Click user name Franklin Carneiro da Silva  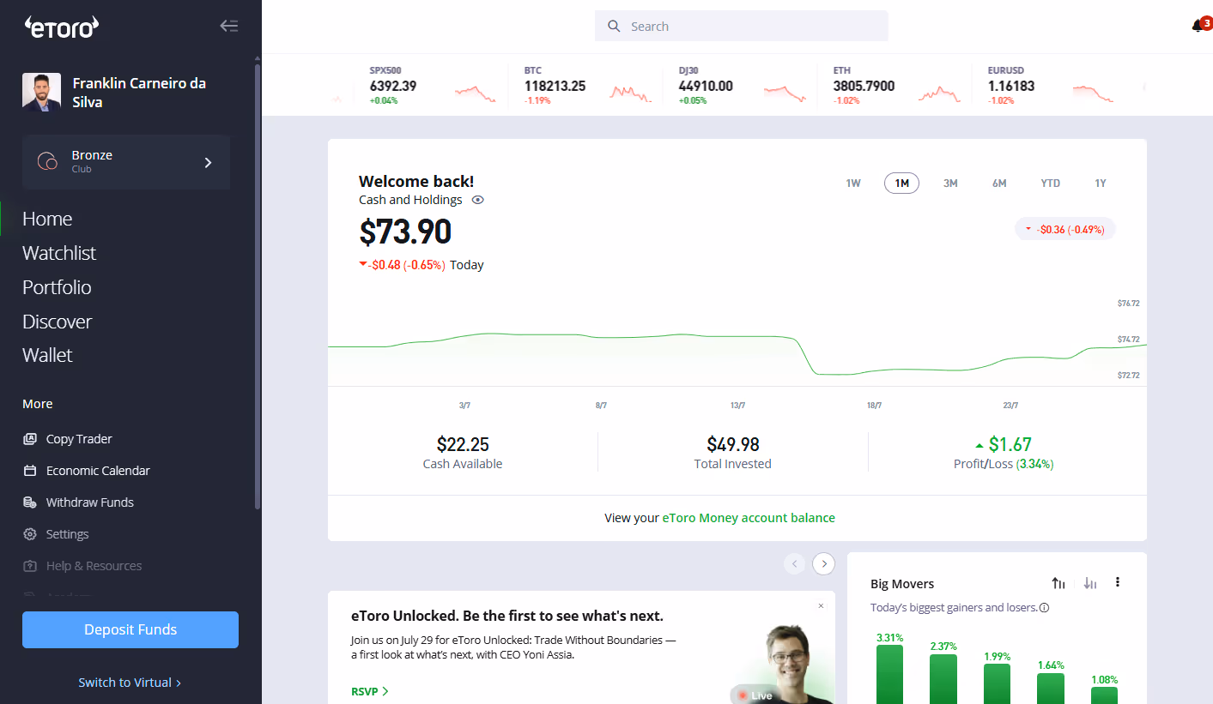coord(139,93)
